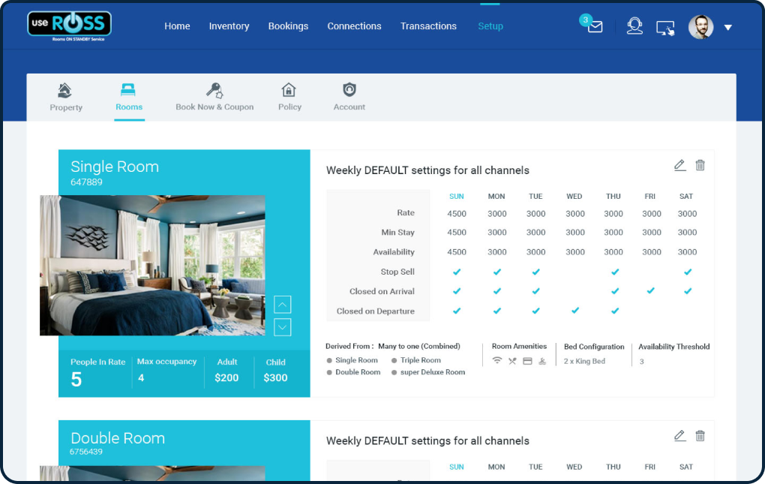Click the Availability Threshold value 3
765x484 pixels.
point(641,362)
